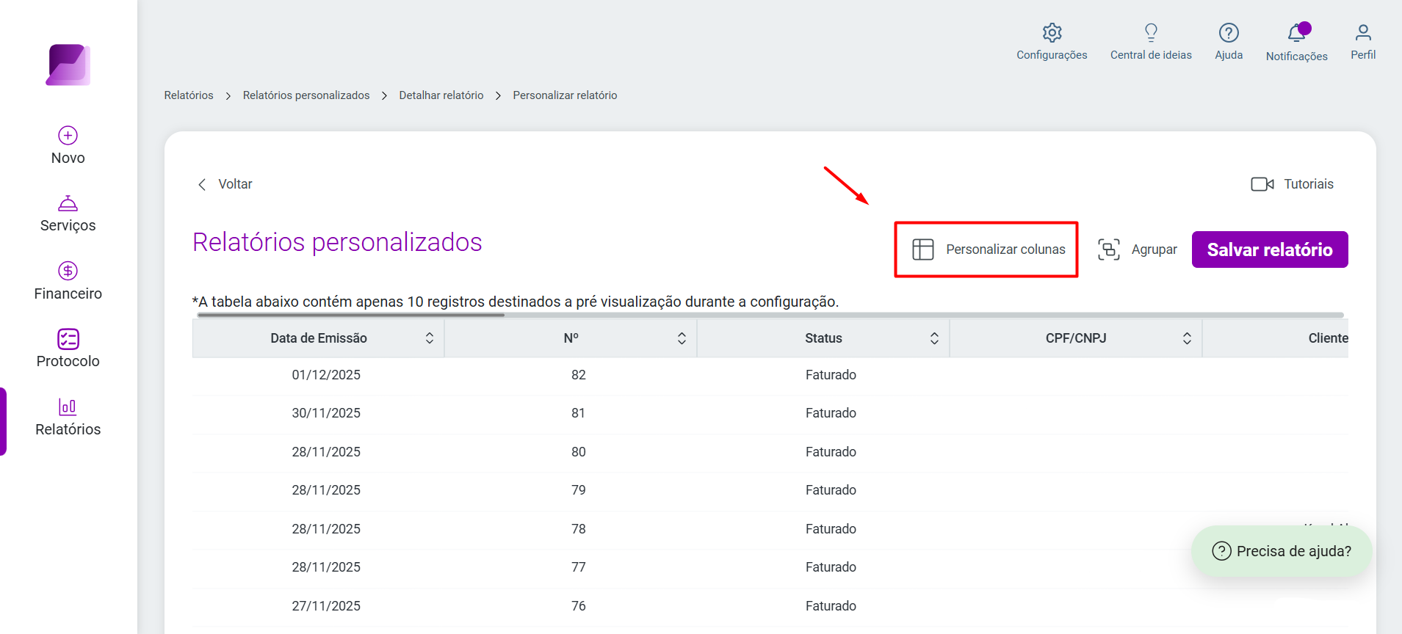Viewport: 1402px width, 634px height.
Task: Sort by Nº column arrows
Action: (682, 338)
